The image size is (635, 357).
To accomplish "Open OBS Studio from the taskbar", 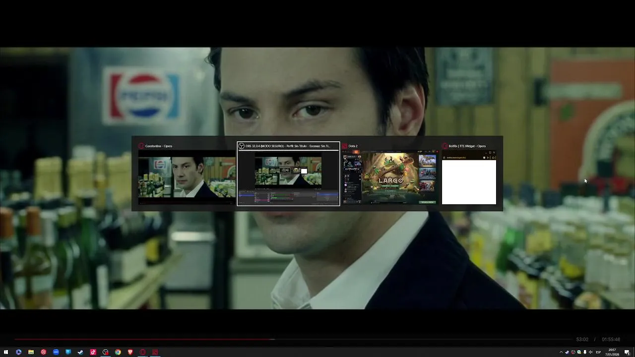I will coord(105,352).
